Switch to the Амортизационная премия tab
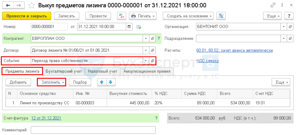Image resolution: width=296 pixels, height=135 pixels. [147, 71]
